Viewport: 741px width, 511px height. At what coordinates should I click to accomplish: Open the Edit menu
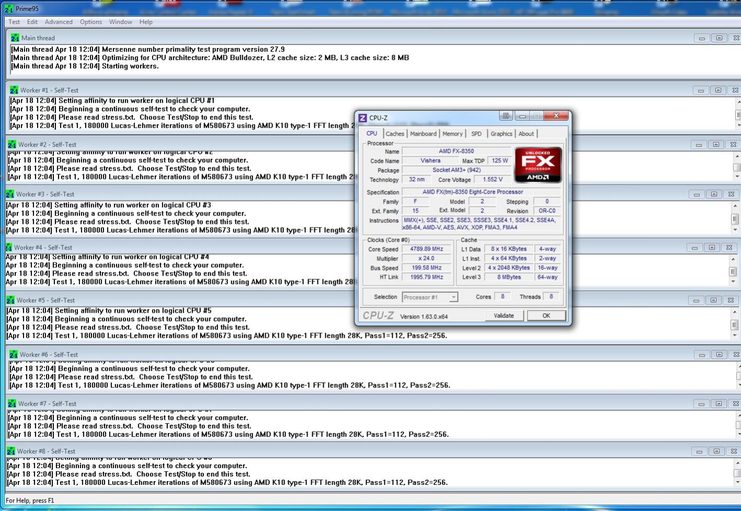(32, 22)
